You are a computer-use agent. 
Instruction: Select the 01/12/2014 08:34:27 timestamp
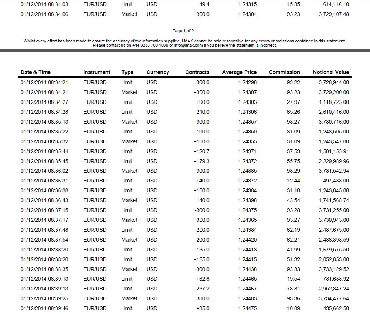(44, 102)
